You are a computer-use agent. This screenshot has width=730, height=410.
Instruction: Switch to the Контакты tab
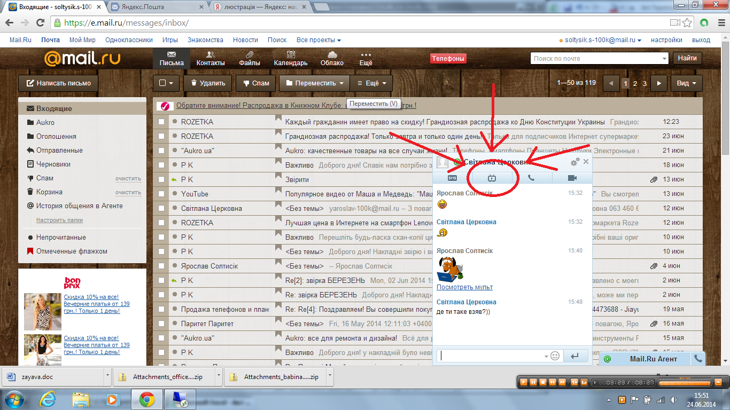[211, 59]
